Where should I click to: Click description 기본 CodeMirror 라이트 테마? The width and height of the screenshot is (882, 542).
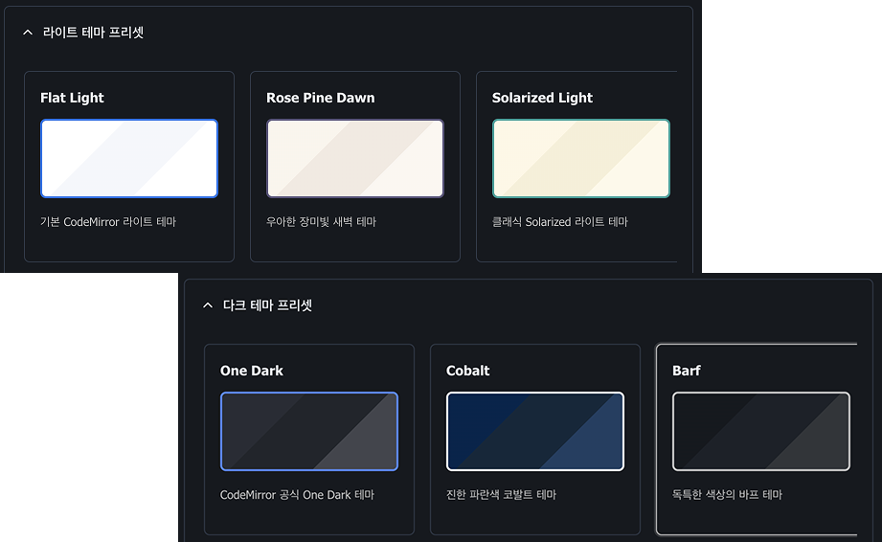(x=108, y=221)
